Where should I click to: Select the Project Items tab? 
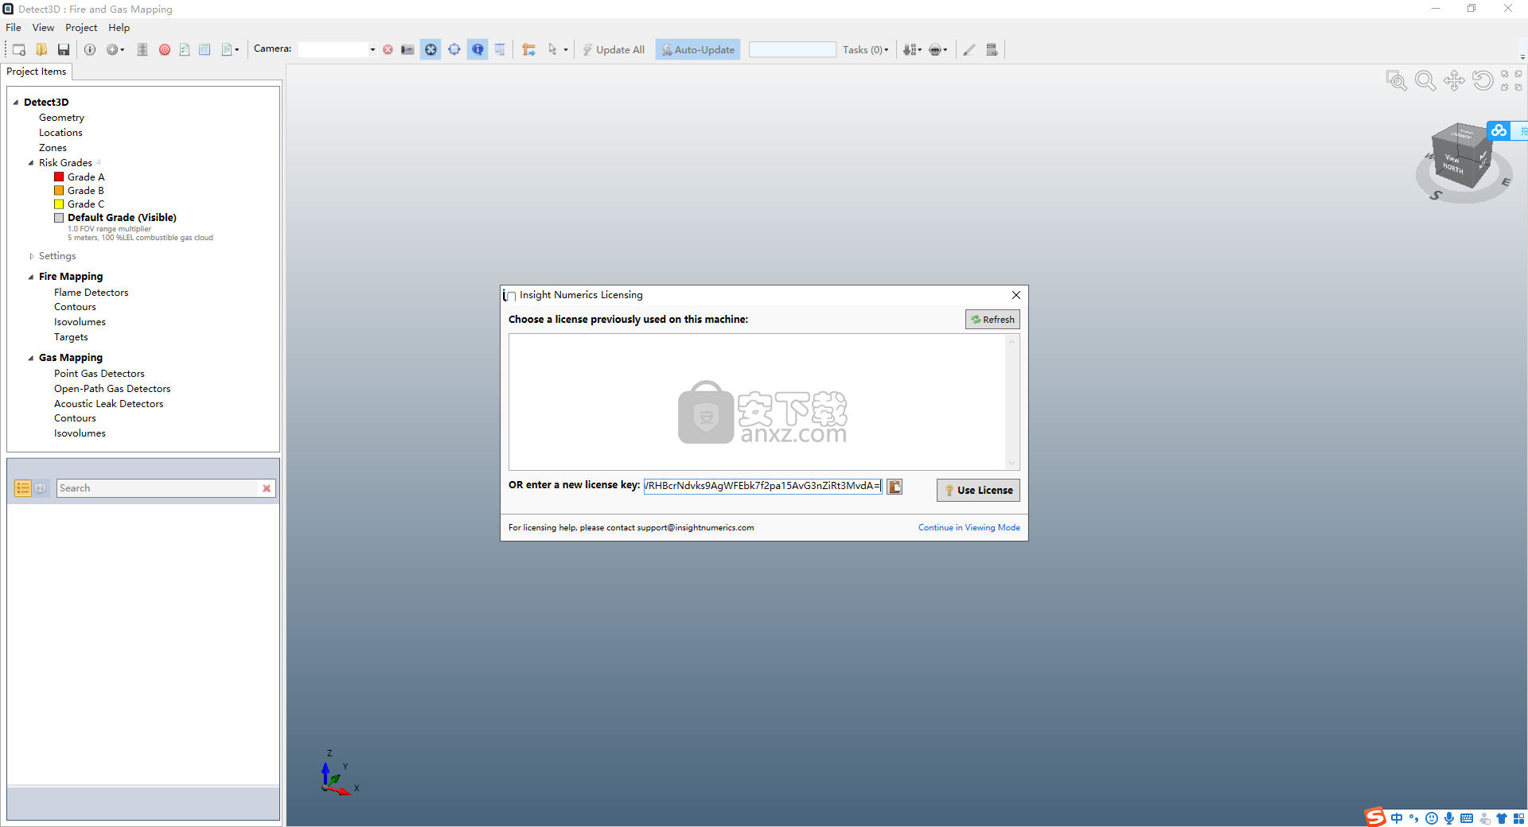(37, 72)
